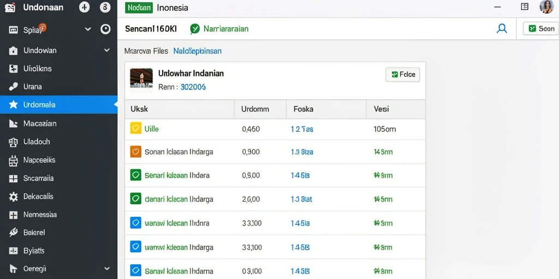
Task: Expand the Oeregii sidebar chevron
Action: point(106,269)
